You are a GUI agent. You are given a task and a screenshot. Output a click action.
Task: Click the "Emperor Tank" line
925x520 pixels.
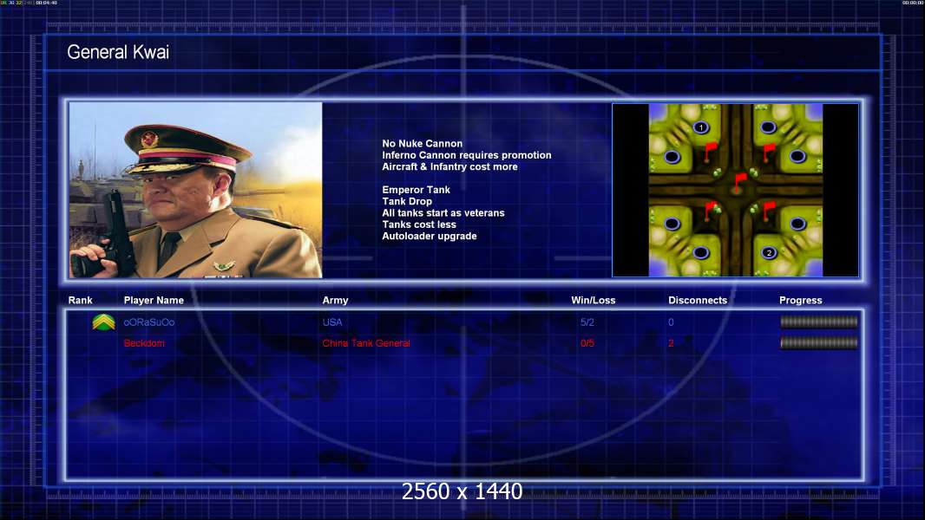[x=416, y=190]
